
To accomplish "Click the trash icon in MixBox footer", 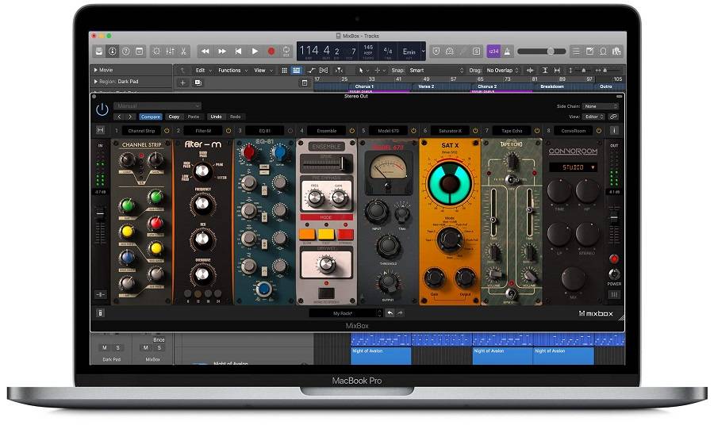I will (101, 312).
